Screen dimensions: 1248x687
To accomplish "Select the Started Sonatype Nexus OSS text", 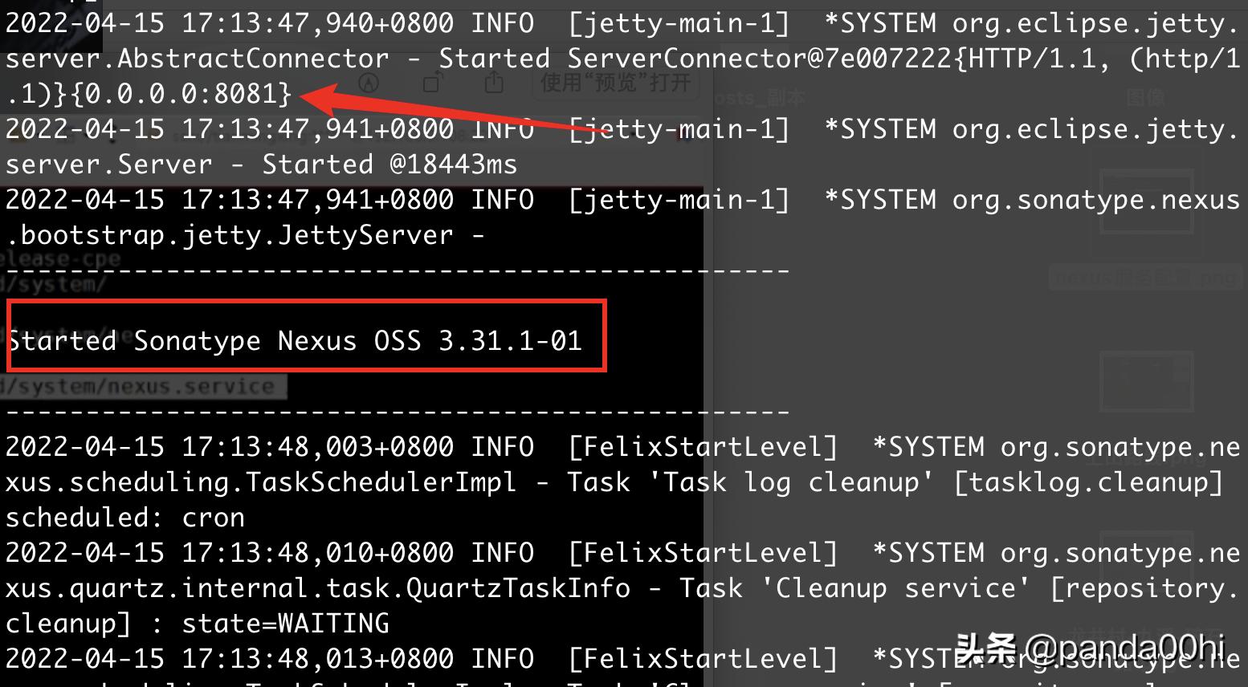I will pos(297,340).
